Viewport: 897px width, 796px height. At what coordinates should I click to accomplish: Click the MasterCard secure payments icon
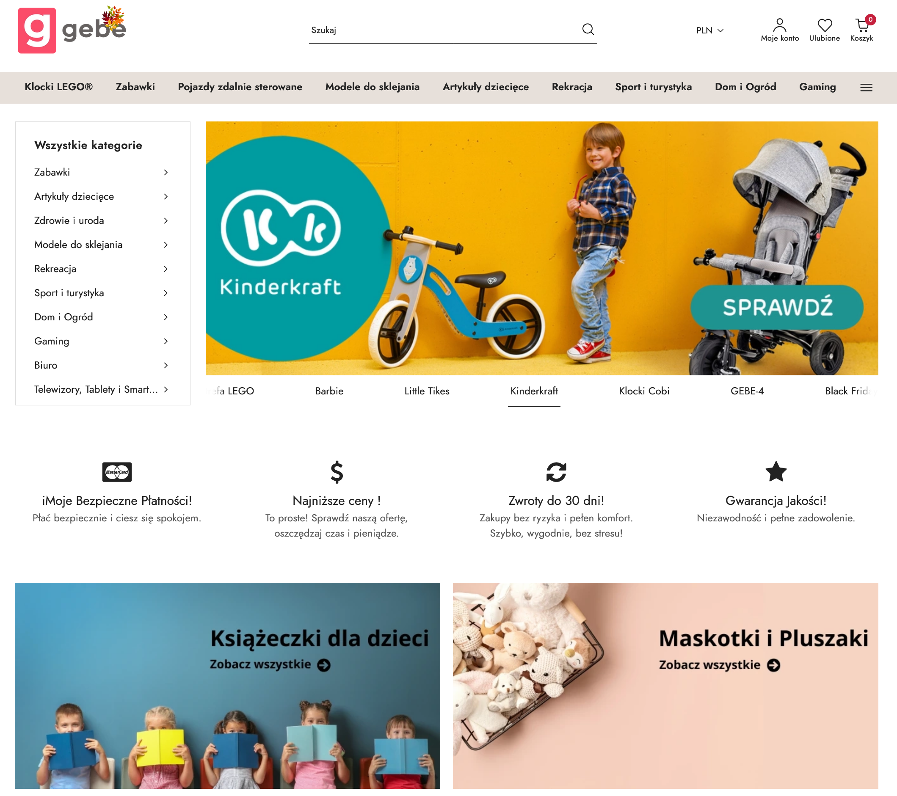point(117,472)
